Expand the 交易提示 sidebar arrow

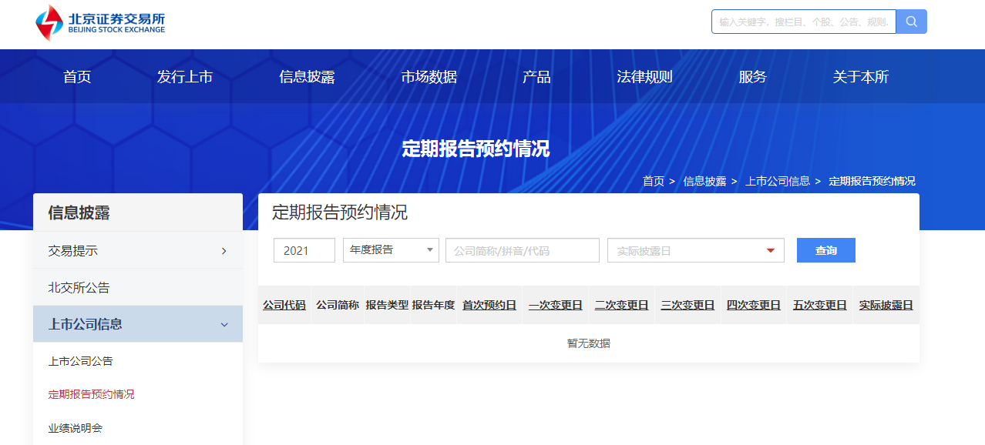[x=224, y=251]
